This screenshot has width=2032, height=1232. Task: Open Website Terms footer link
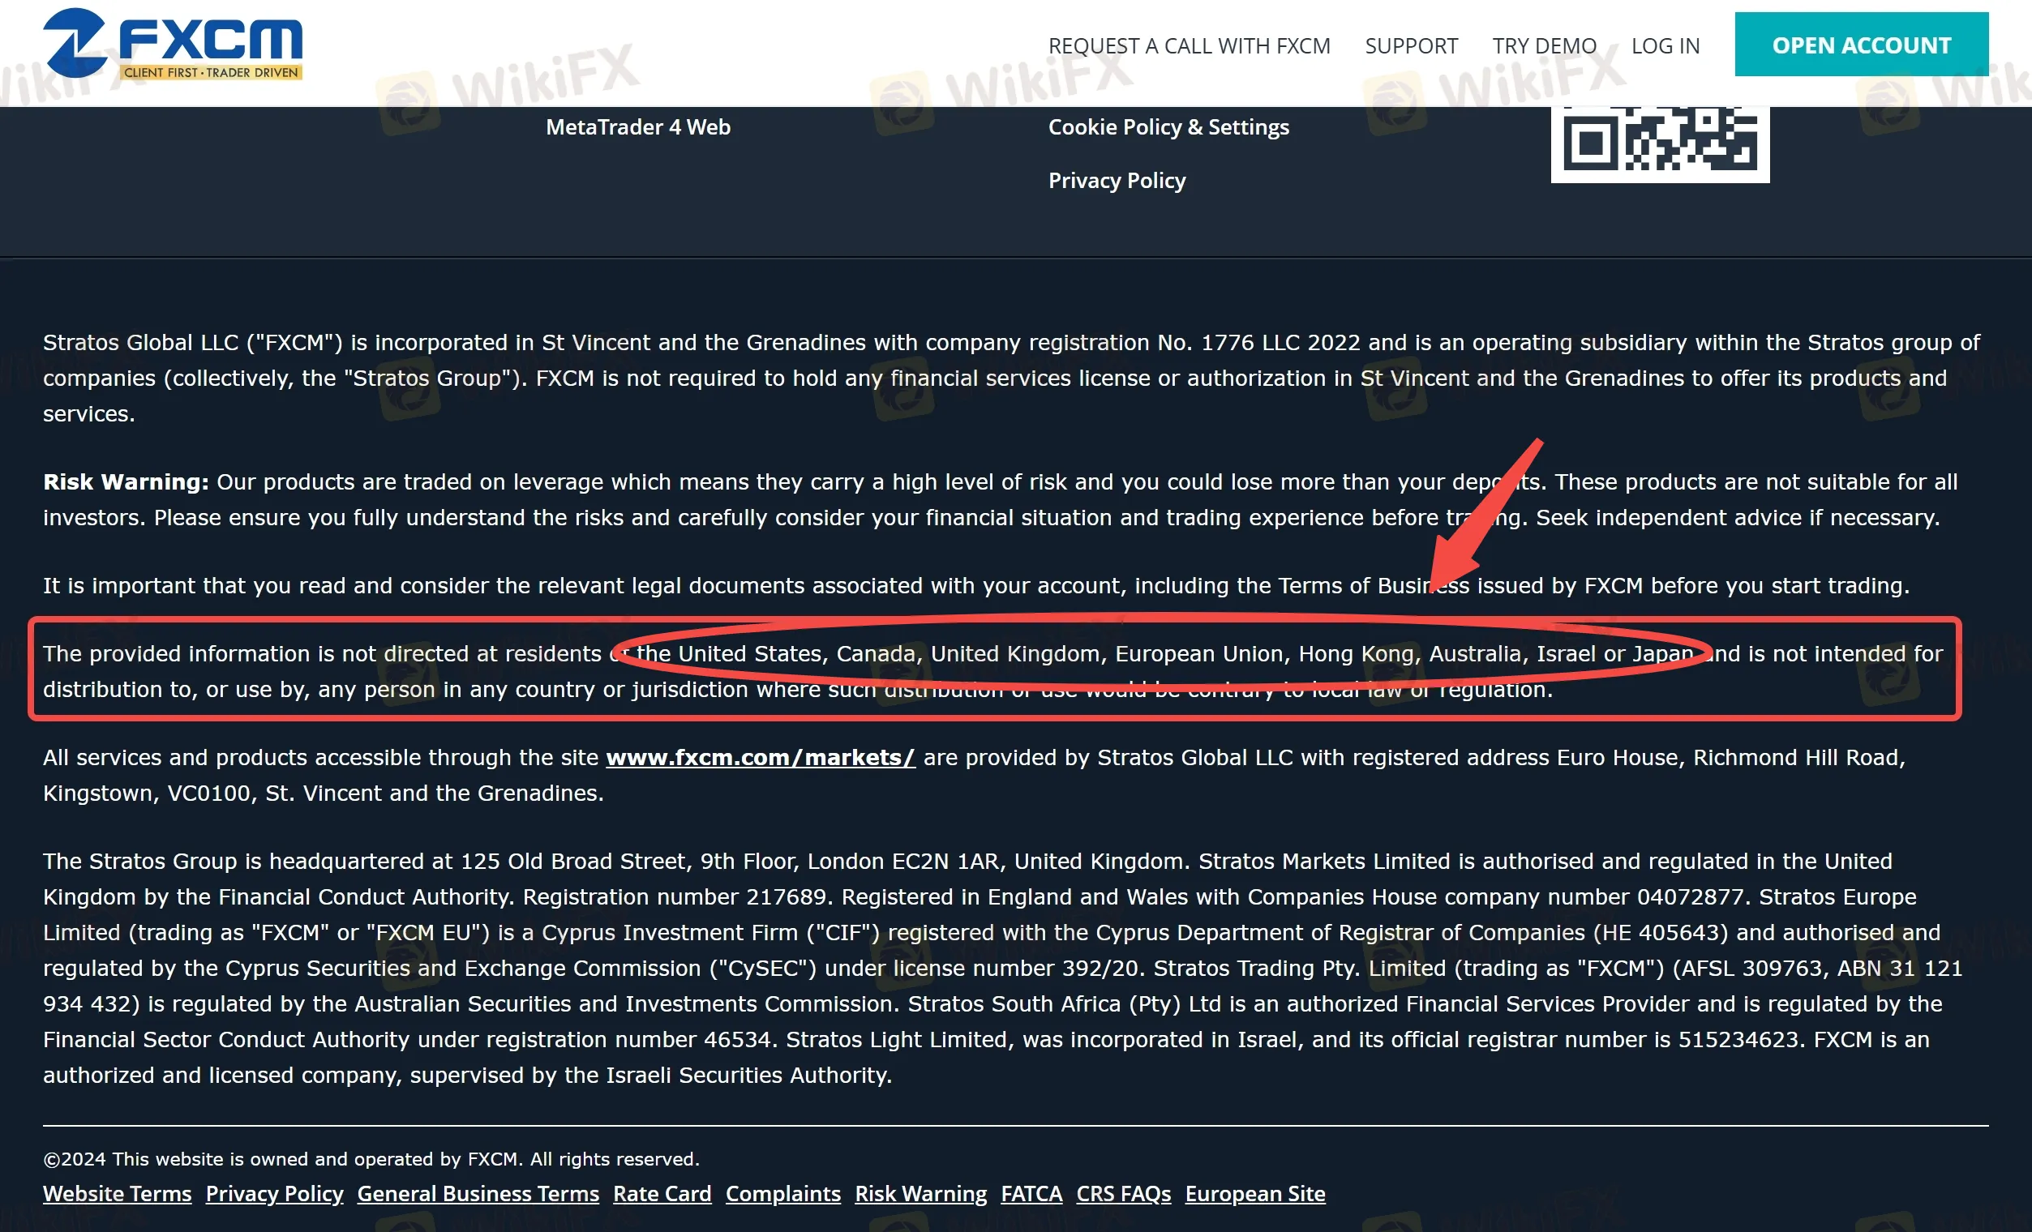coord(117,1193)
